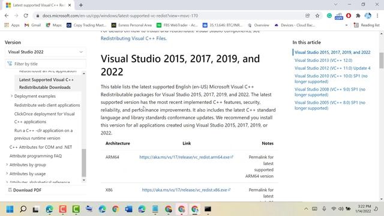
Task: Click sidebar scroll-up arrow in table of contents
Action: [84, 73]
